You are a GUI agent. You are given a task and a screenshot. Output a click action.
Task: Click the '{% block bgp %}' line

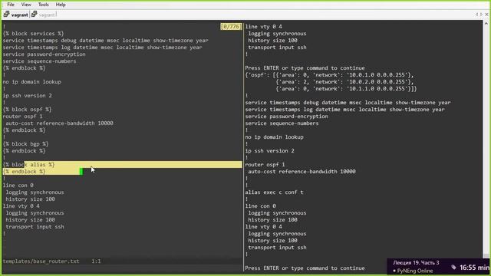click(25, 143)
